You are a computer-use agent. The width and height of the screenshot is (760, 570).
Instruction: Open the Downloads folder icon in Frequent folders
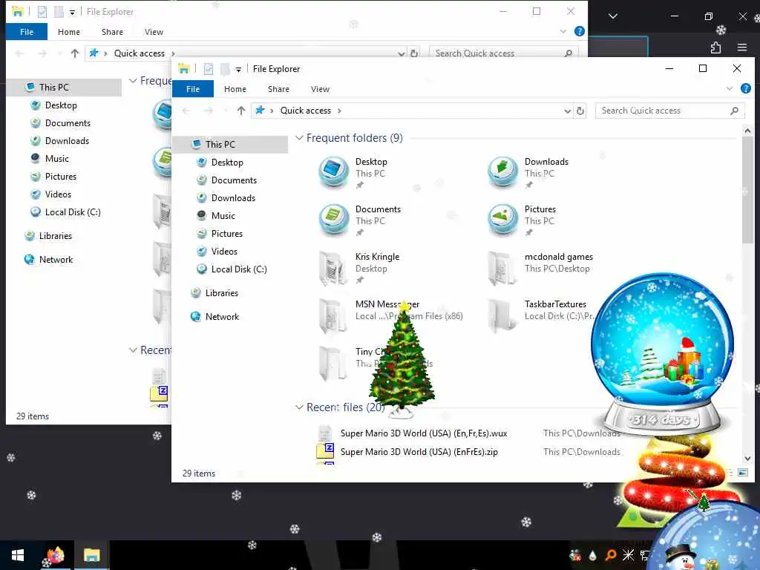(x=502, y=172)
